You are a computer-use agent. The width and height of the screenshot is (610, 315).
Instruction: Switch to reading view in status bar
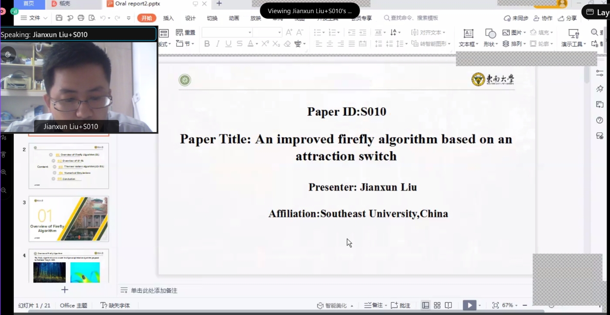click(x=448, y=305)
